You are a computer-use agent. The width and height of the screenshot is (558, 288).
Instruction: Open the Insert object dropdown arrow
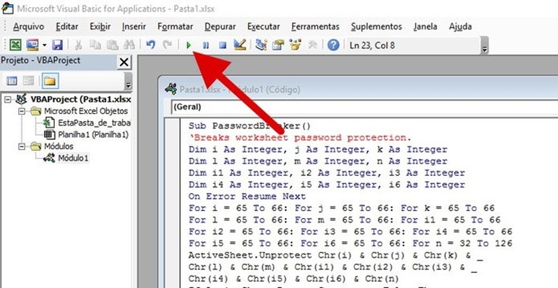coord(44,46)
